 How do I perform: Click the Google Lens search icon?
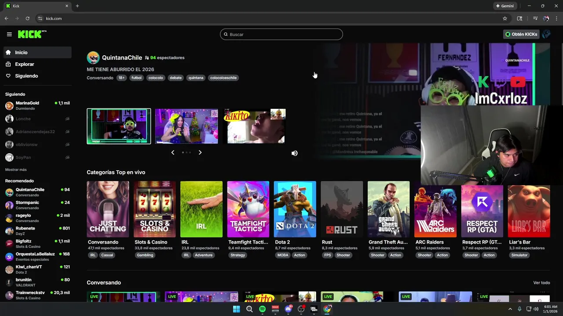(519, 18)
